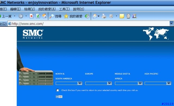Open the Europe country dropdown
Screen dimensions: 174x106
click(98, 83)
